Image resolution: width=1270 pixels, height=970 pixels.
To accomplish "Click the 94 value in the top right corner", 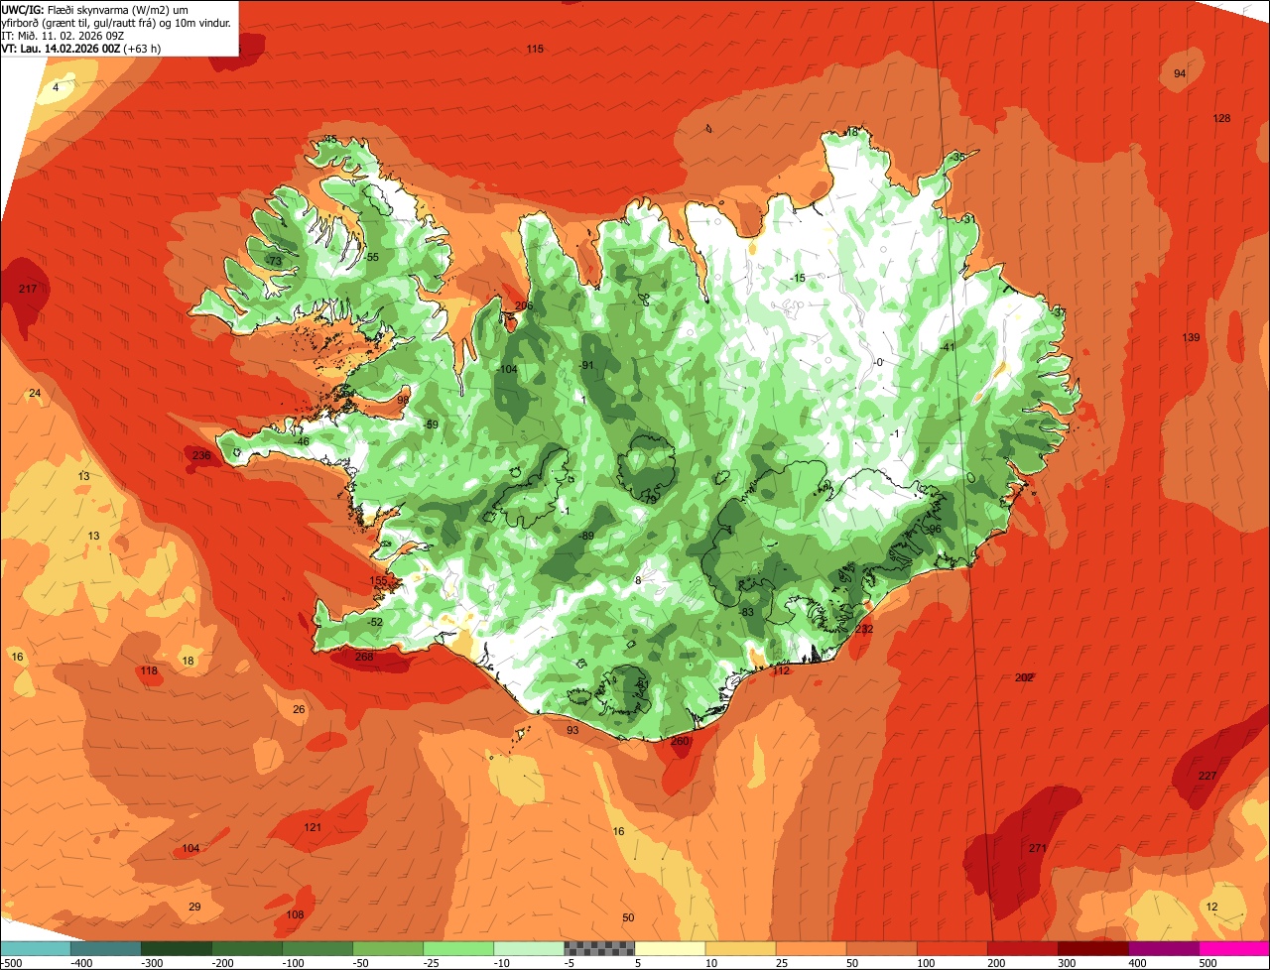I will coord(1180,74).
